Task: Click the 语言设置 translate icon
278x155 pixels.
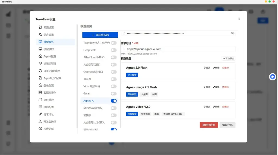Action: tap(40, 34)
